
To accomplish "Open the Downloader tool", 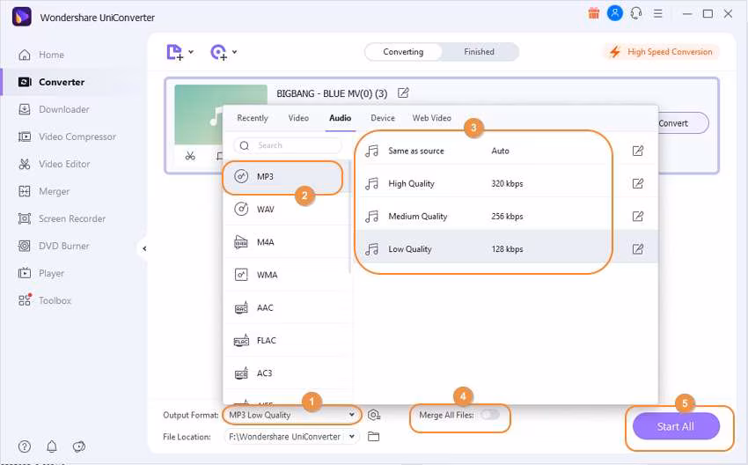I will 54,109.
